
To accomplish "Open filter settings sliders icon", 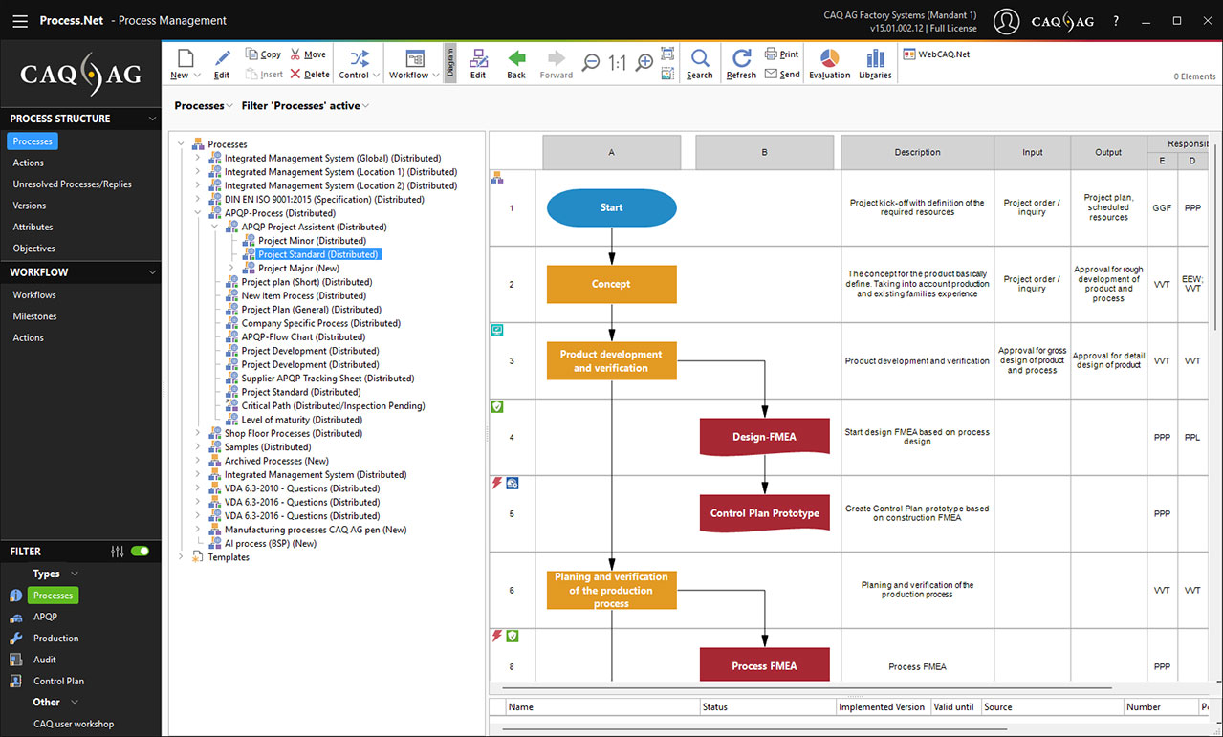I will click(x=118, y=552).
